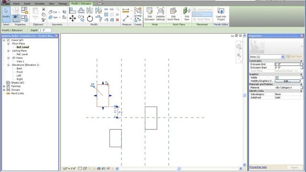Viewport: 306px width, 172px height.
Task: Open the Home ribbon tab
Action: (16, 4)
